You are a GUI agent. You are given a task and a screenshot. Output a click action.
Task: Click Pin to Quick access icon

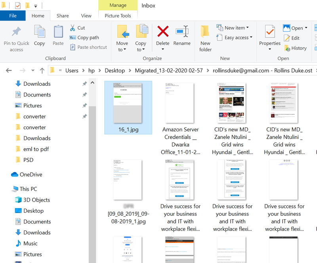pos(16,32)
